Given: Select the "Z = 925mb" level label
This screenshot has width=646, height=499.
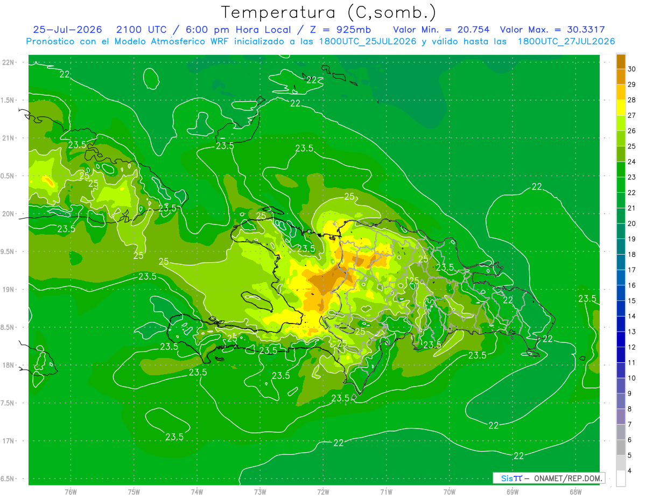Looking at the screenshot, I should click(341, 30).
